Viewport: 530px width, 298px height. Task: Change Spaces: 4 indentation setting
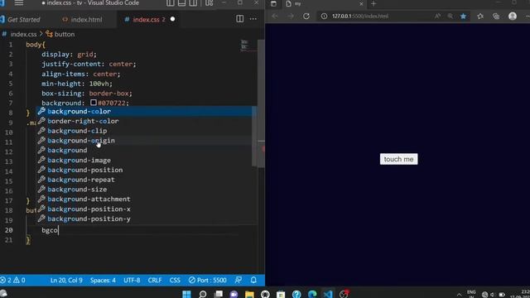pyautogui.click(x=103, y=280)
